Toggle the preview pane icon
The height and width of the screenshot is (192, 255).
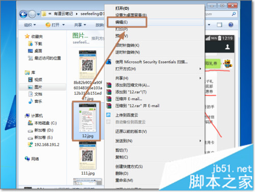pyautogui.click(x=219, y=25)
